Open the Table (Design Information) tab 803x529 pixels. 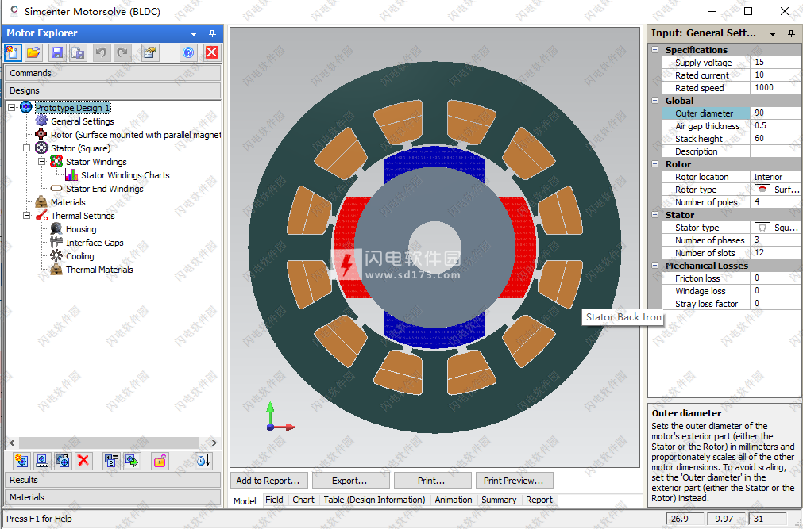coord(374,500)
